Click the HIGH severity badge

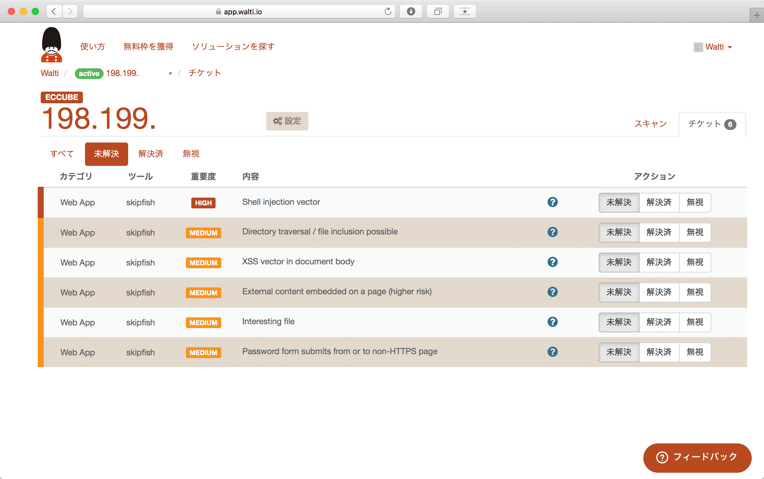click(x=203, y=203)
